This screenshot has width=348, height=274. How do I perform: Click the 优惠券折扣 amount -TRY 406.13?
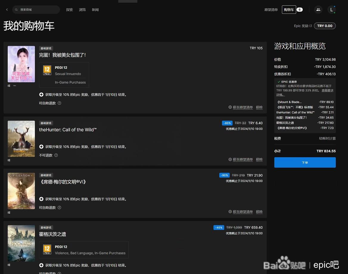pyautogui.click(x=326, y=74)
